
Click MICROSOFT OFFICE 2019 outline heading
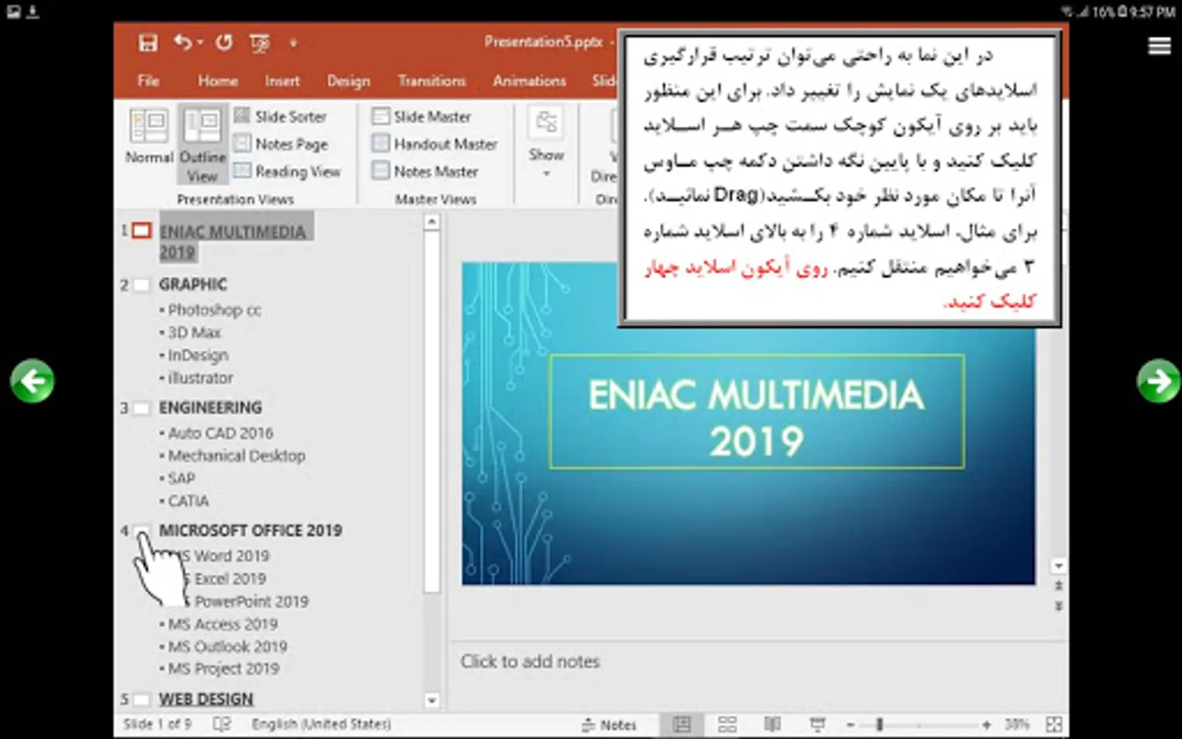[250, 530]
